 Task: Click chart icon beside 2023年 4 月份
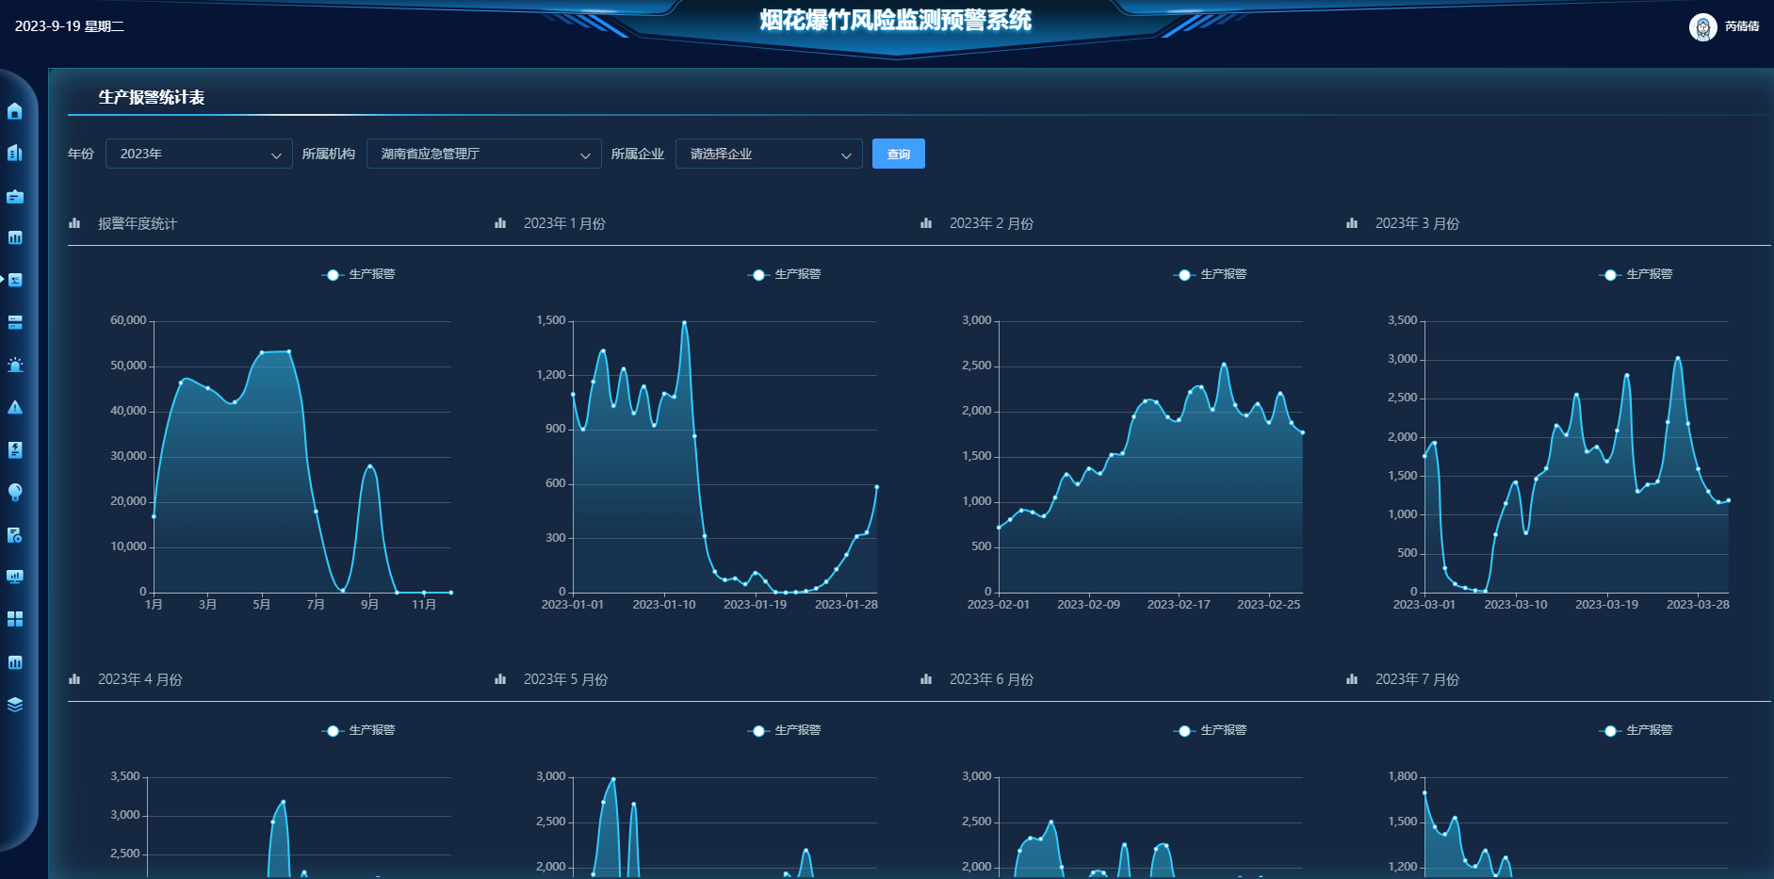pyautogui.click(x=74, y=679)
